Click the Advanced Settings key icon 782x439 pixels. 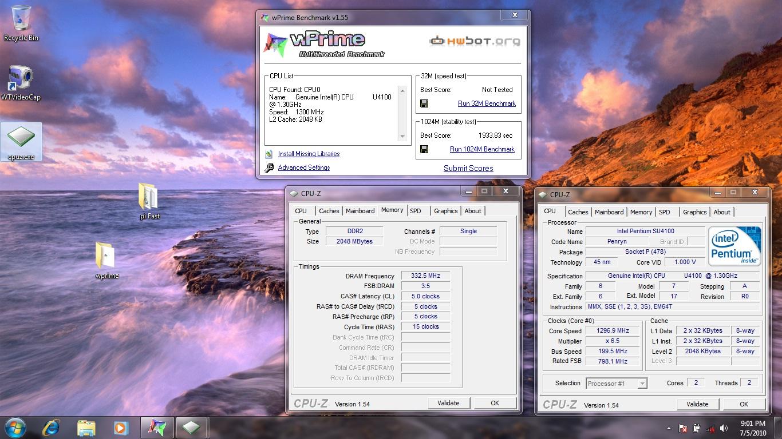[x=269, y=167]
